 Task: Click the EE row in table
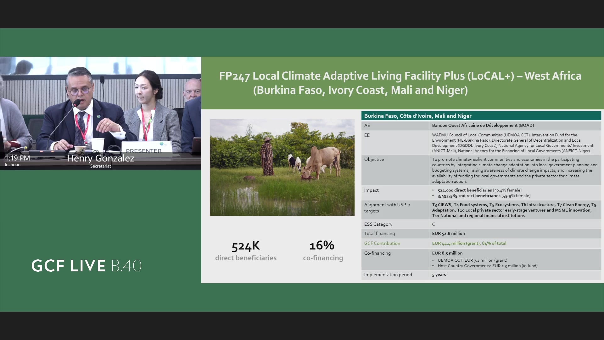point(481,143)
